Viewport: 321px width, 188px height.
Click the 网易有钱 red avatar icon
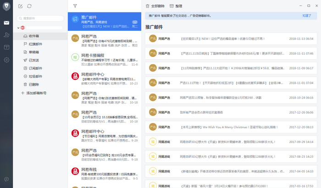pyautogui.click(x=75, y=171)
